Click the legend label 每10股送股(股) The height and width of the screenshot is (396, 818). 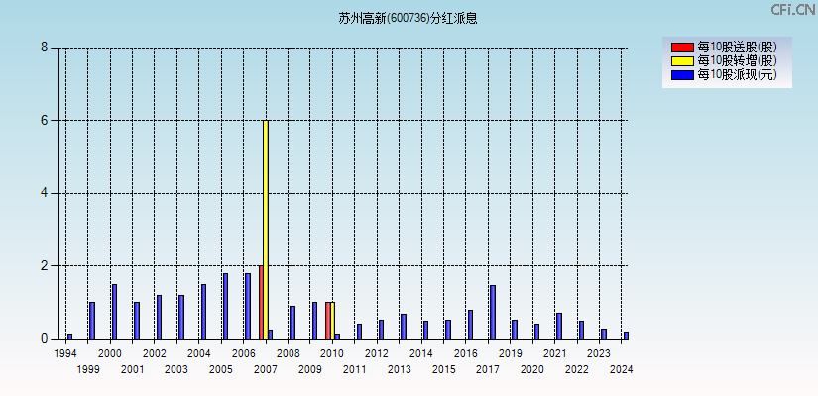(x=737, y=48)
